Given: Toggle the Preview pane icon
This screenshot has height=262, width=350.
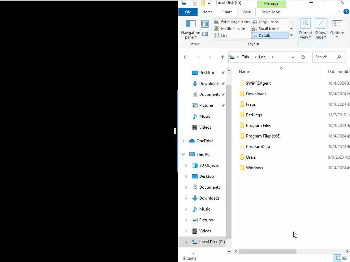Looking at the screenshot, I should click(x=205, y=24).
